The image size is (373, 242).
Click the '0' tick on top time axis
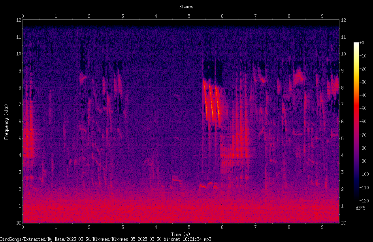23,16
